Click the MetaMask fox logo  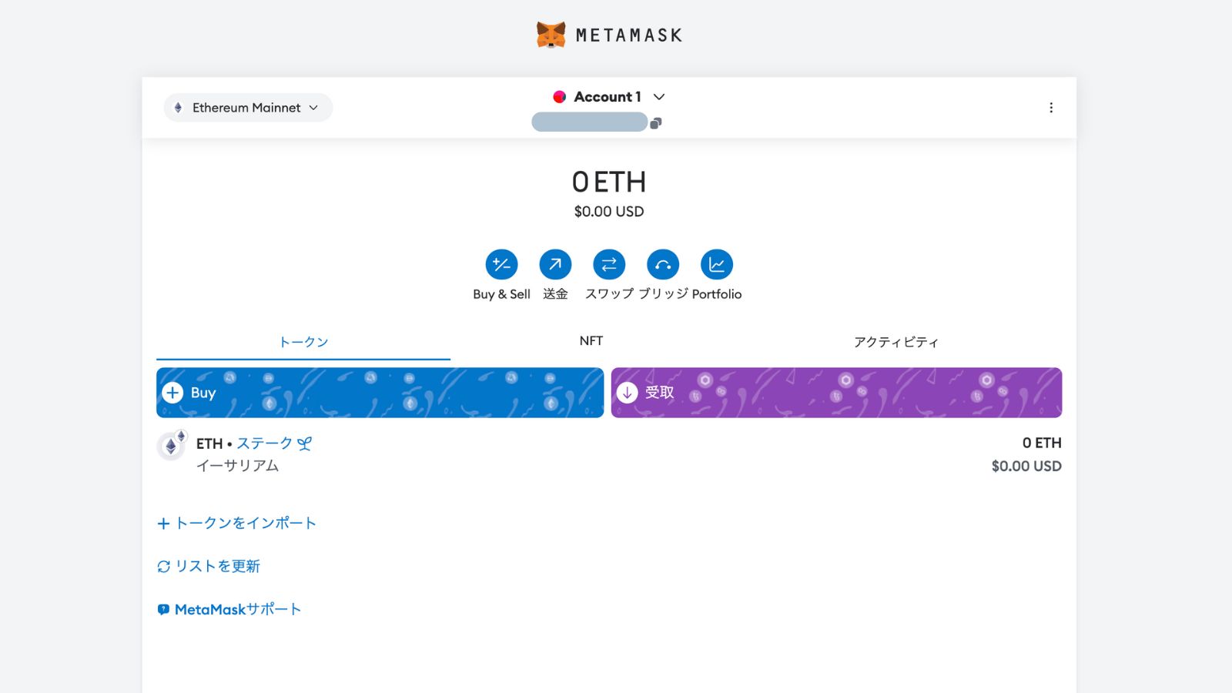pos(551,35)
